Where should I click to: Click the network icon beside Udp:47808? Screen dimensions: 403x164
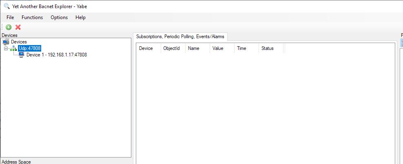tap(13, 48)
